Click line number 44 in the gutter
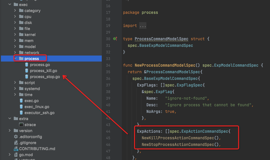 (x=108, y=131)
